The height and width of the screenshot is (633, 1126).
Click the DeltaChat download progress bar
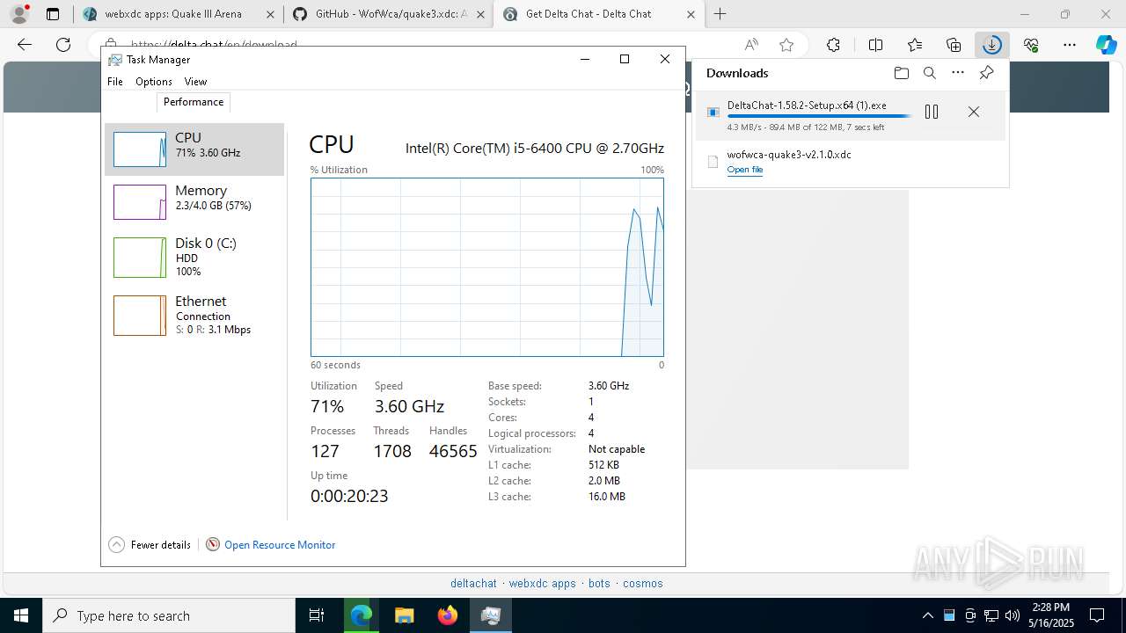tap(819, 116)
